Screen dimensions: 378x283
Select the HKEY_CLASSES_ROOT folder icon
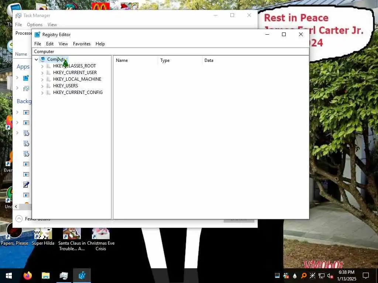(x=48, y=66)
